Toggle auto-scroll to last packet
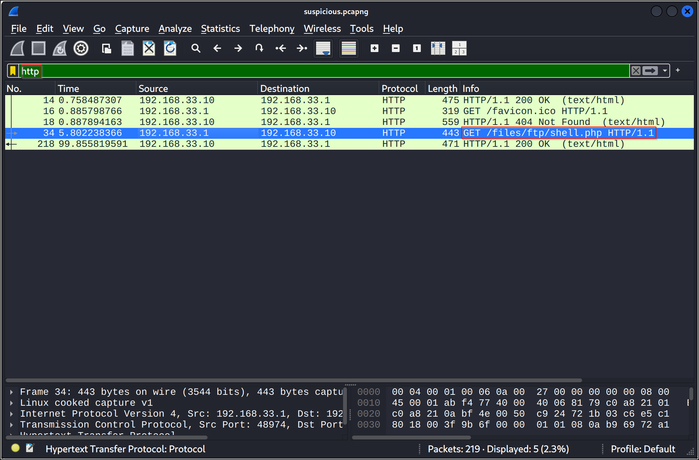Image resolution: width=699 pixels, height=460 pixels. coord(323,49)
